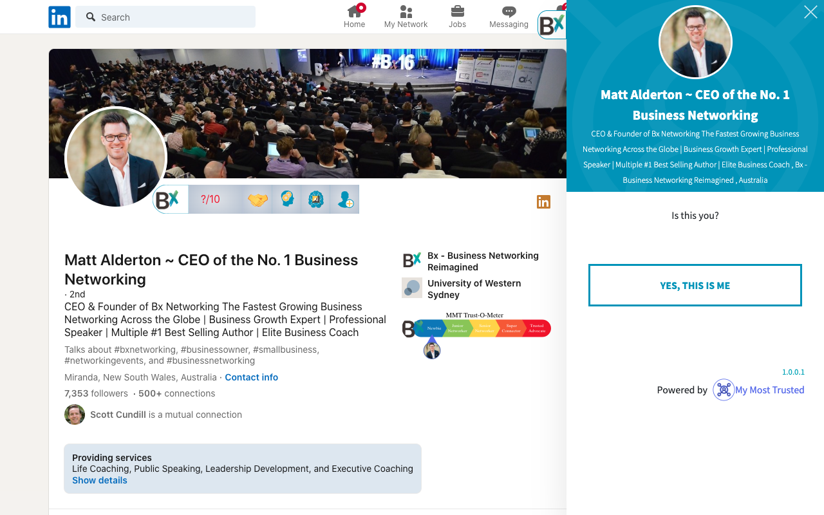Click Scott Cundill's avatar
This screenshot has height=515, width=824.
point(75,415)
